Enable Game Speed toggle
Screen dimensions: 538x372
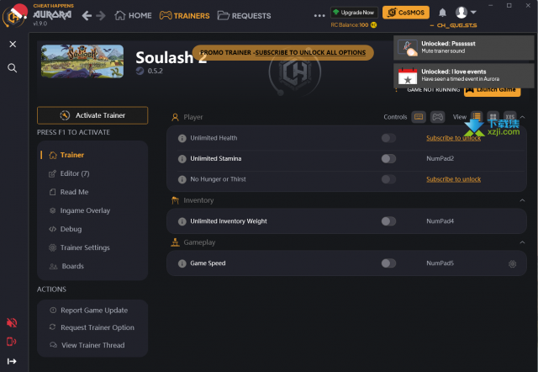tap(388, 263)
